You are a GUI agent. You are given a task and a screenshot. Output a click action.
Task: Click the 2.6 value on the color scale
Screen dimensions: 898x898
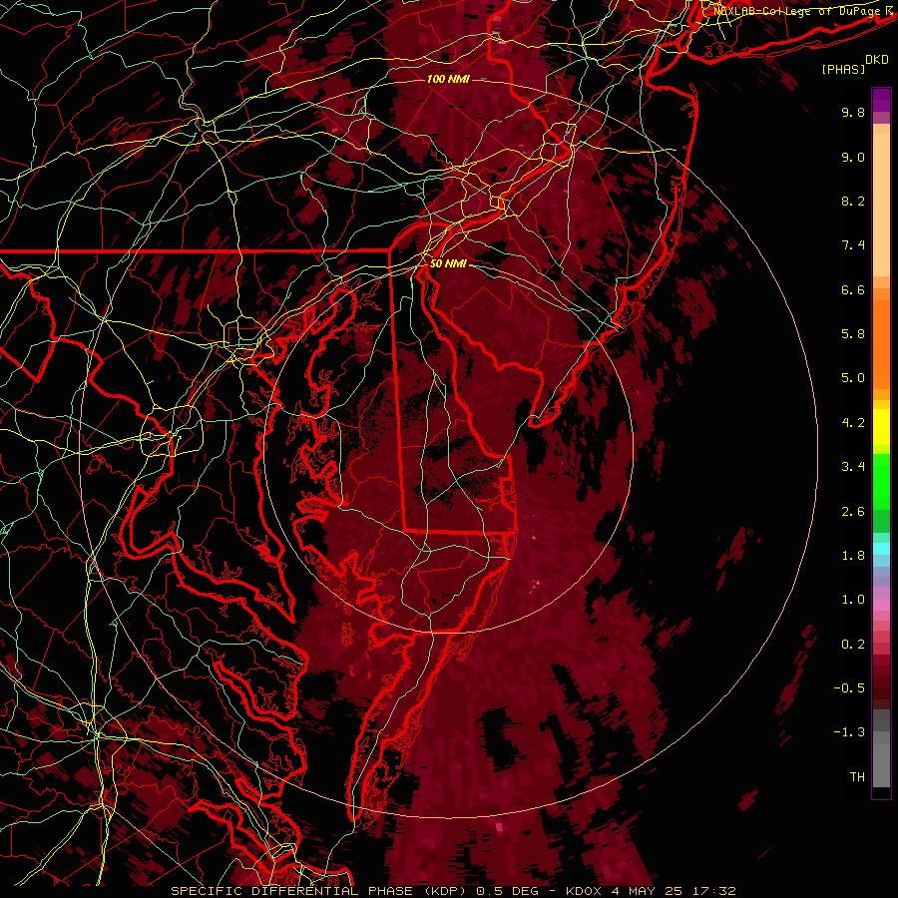point(853,512)
